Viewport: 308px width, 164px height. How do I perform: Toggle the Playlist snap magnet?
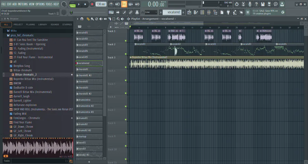tap(82, 19)
